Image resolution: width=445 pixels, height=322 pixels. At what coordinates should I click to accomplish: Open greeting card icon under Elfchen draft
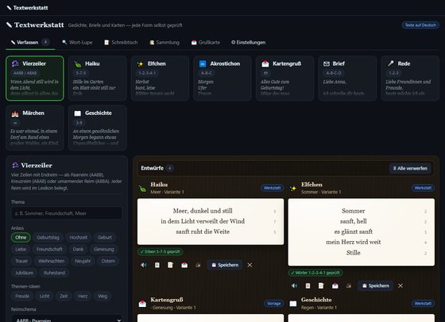335,286
